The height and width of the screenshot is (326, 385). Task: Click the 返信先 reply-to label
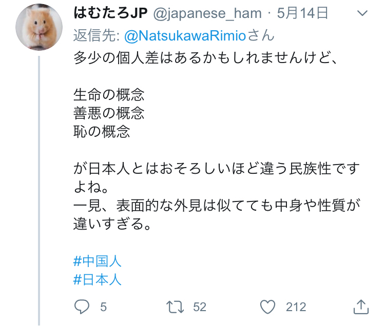97,36
